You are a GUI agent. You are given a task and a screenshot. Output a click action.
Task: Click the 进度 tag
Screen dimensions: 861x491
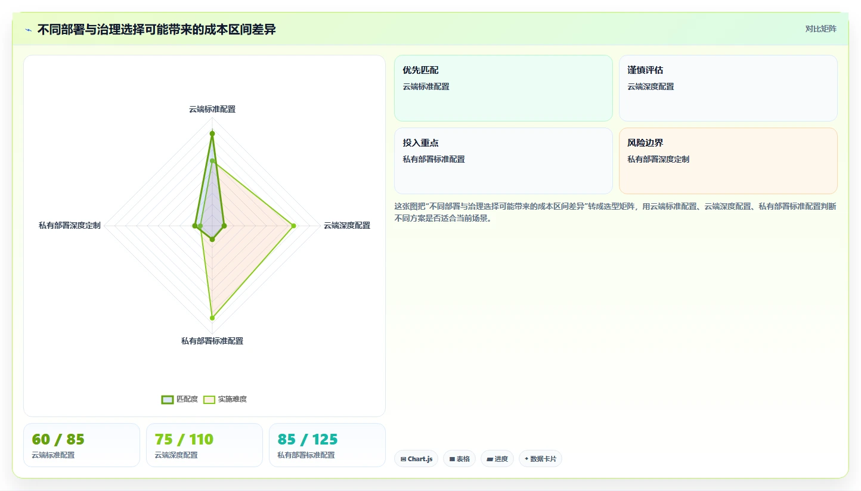pyautogui.click(x=497, y=459)
